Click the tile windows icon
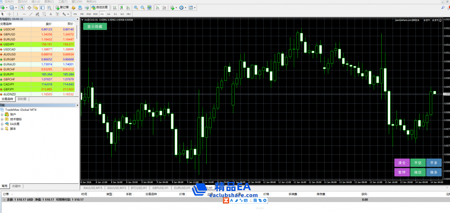The height and width of the screenshot is (213, 450). pos(149,8)
